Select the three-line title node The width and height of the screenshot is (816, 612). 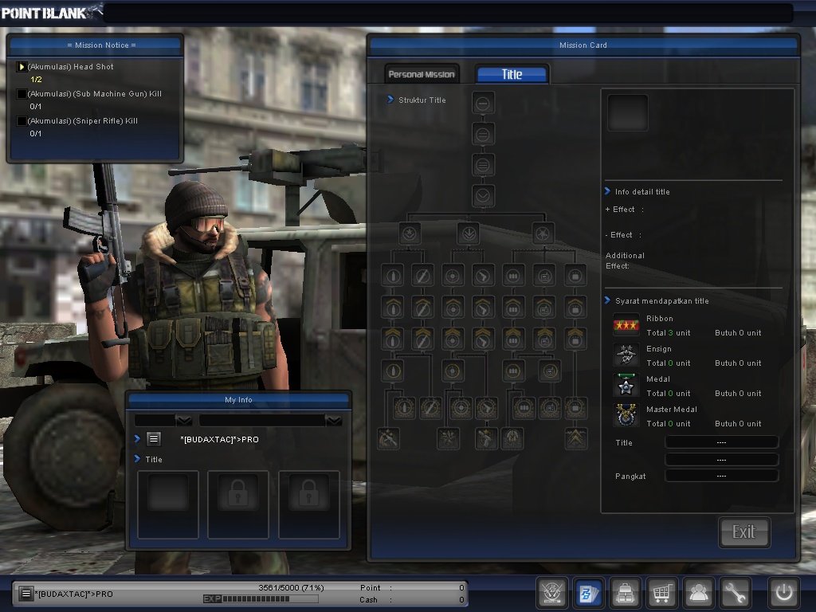click(483, 166)
